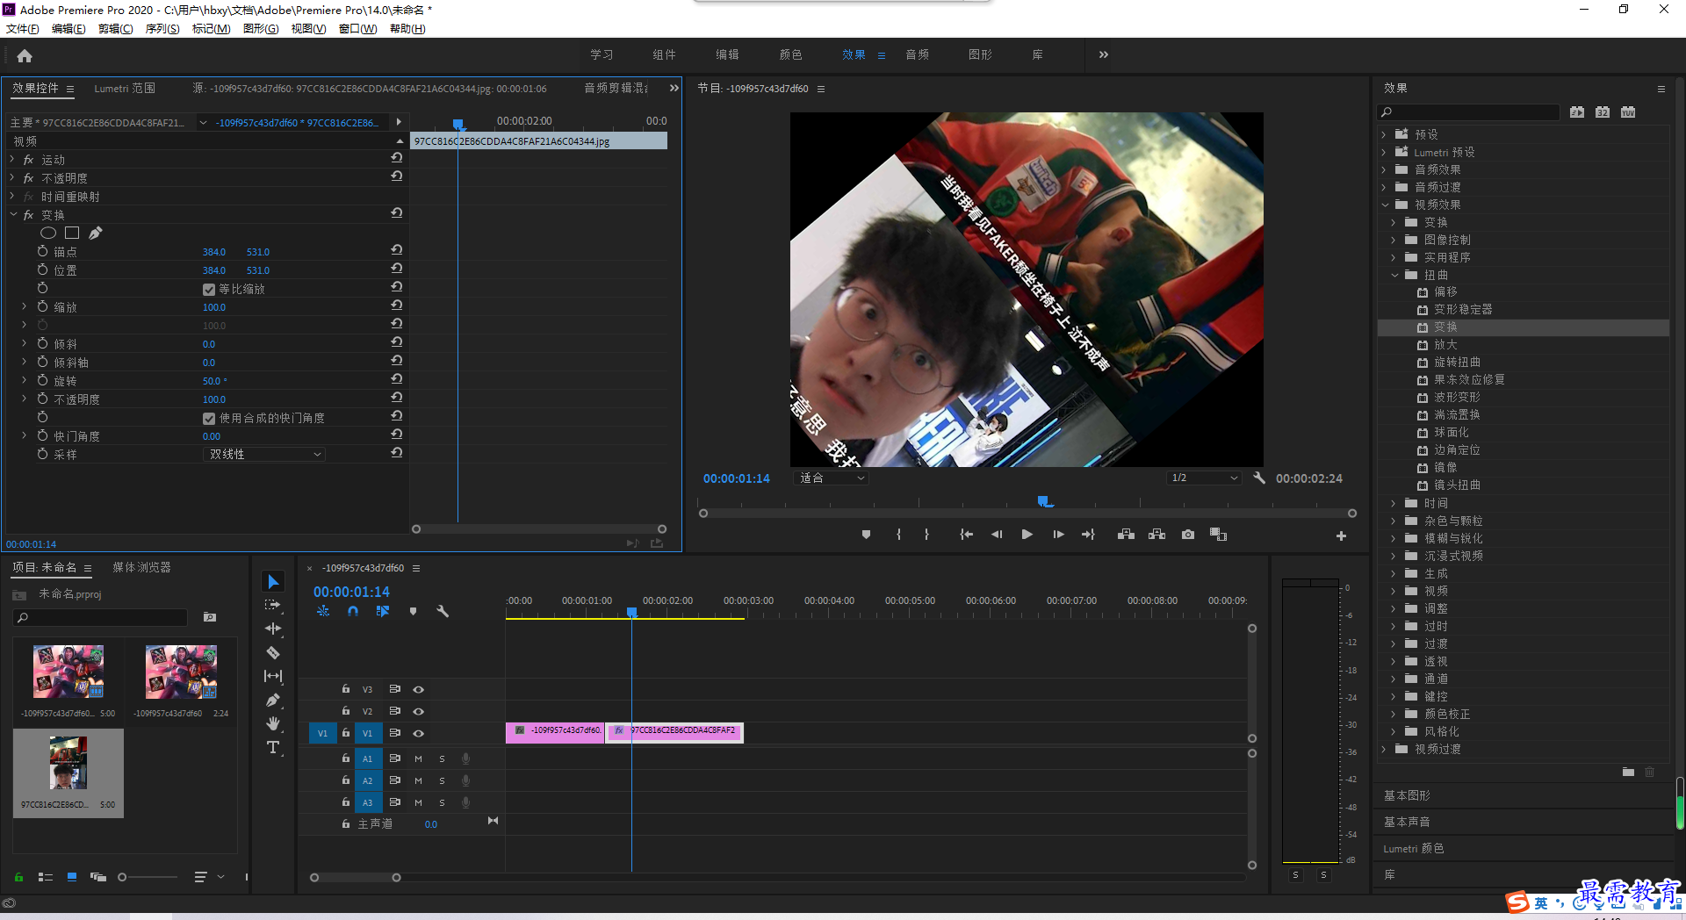This screenshot has width=1686, height=920.
Task: Select the Hand tool
Action: [x=273, y=723]
